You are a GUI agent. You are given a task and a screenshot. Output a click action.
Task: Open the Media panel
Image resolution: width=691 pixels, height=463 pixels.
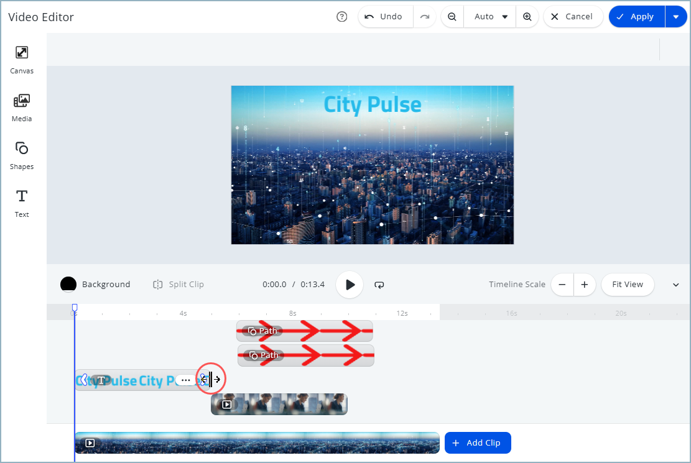[x=22, y=106]
